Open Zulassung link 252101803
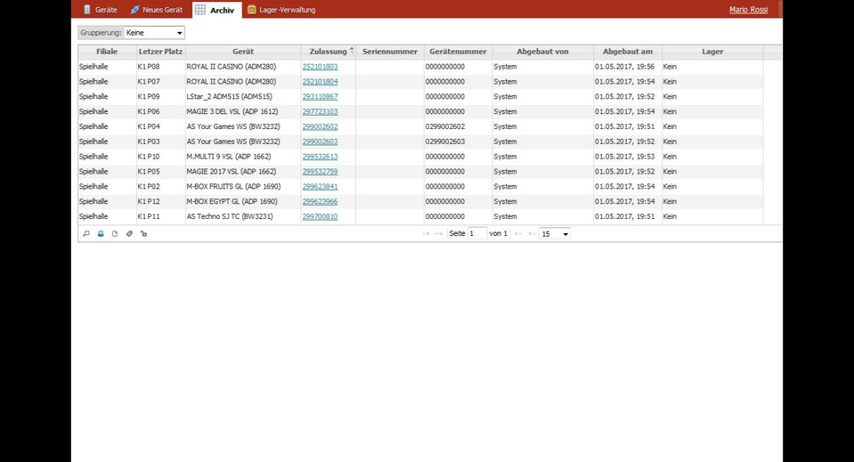 point(320,67)
